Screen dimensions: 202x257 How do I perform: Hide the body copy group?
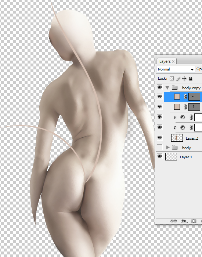coord(159,87)
